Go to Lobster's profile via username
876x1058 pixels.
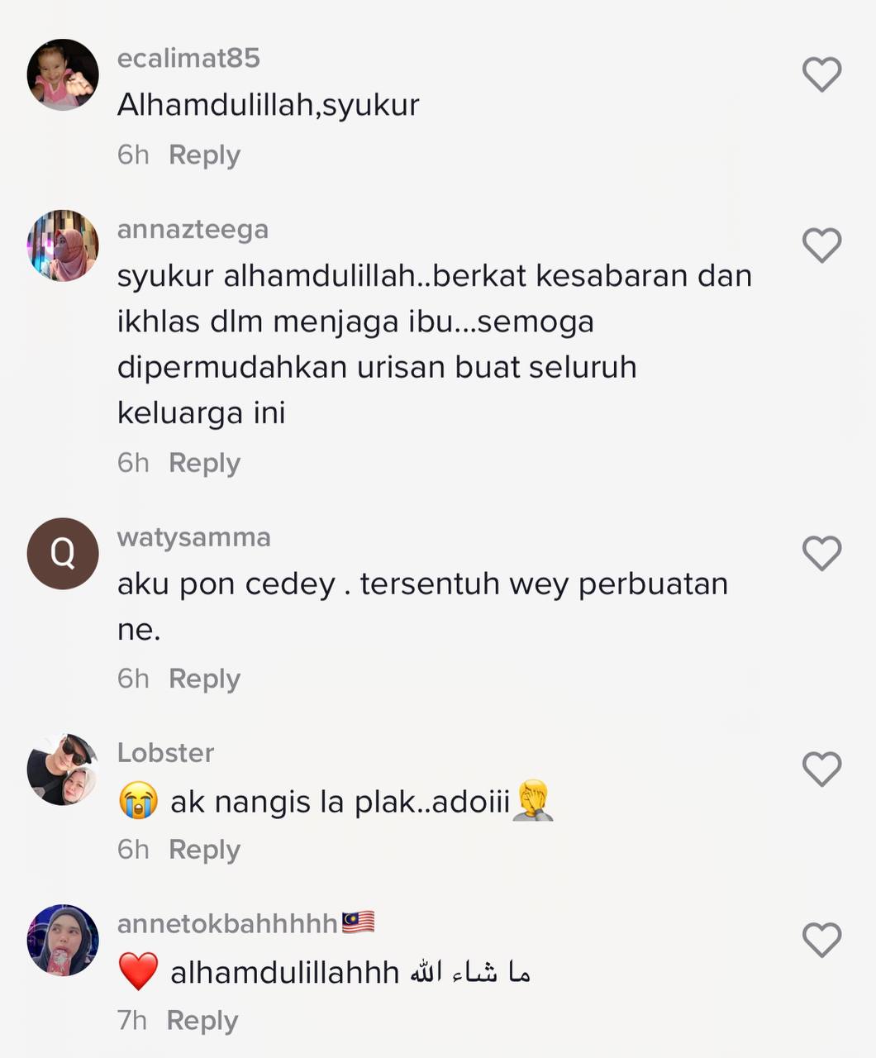click(165, 753)
